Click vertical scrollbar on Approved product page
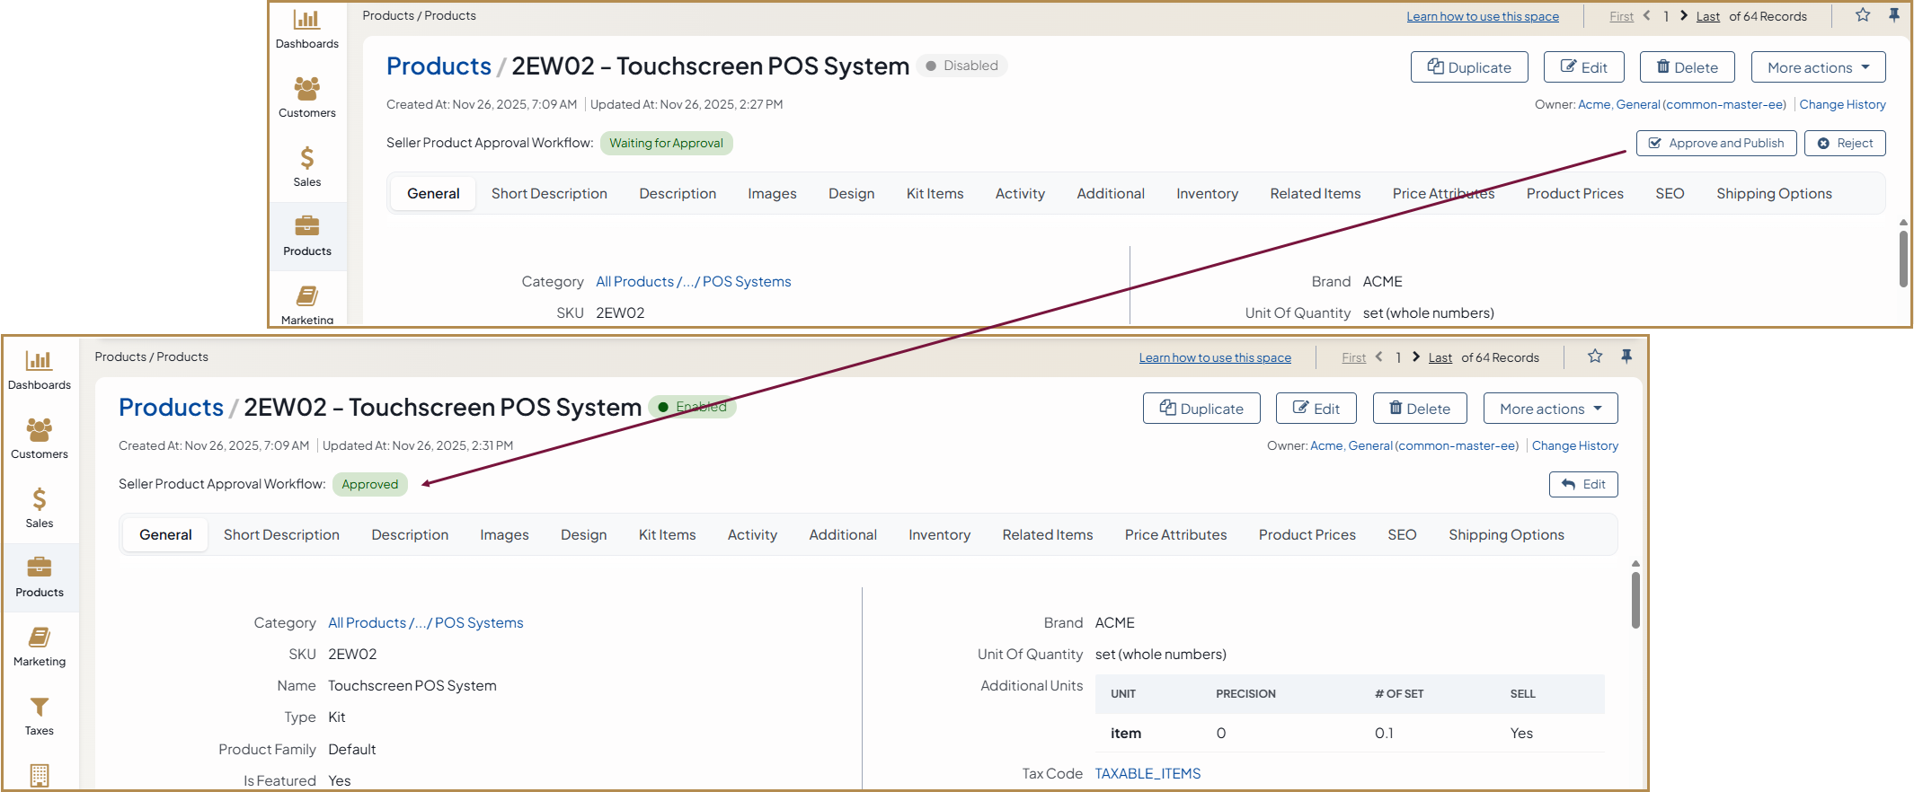Image resolution: width=1914 pixels, height=792 pixels. tap(1635, 600)
